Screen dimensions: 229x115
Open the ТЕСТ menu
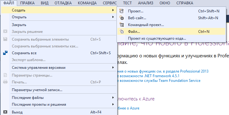127,3
